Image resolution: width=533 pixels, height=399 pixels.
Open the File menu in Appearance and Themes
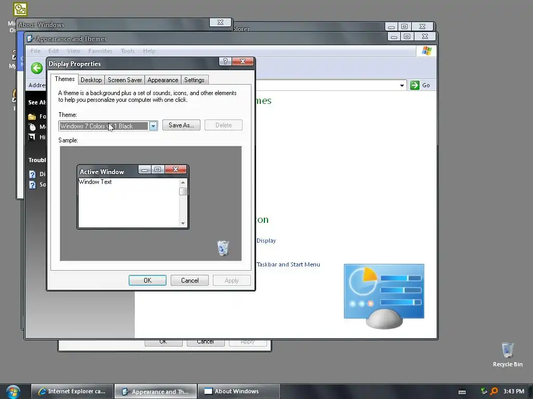35,51
